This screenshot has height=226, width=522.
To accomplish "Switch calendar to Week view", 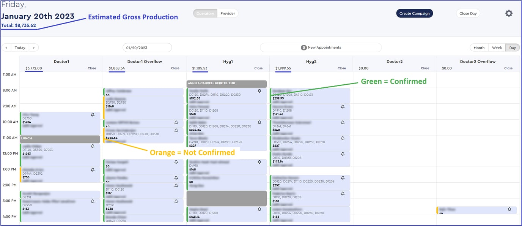I will point(497,48).
